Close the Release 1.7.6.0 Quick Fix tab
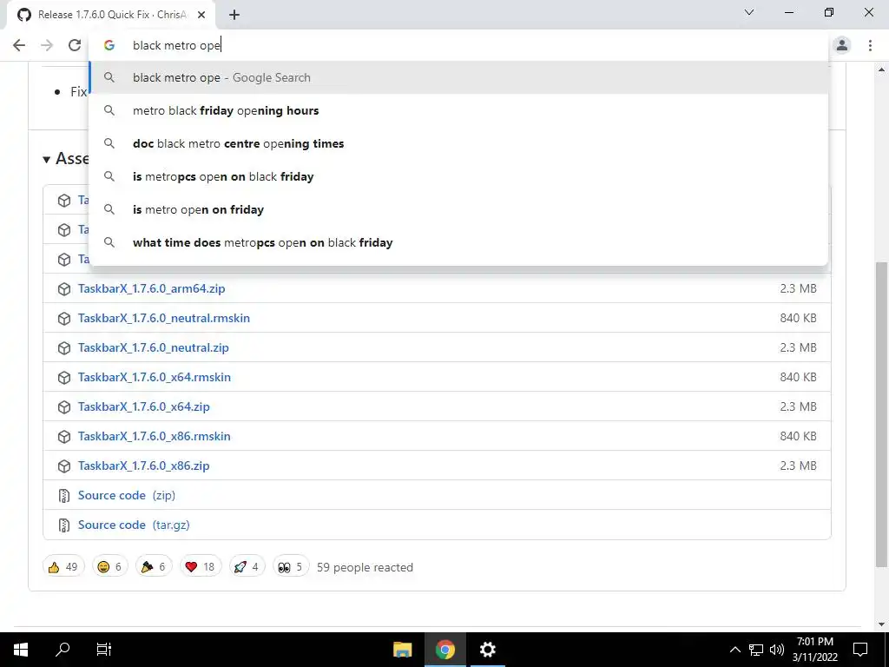The image size is (889, 667). coord(201,15)
